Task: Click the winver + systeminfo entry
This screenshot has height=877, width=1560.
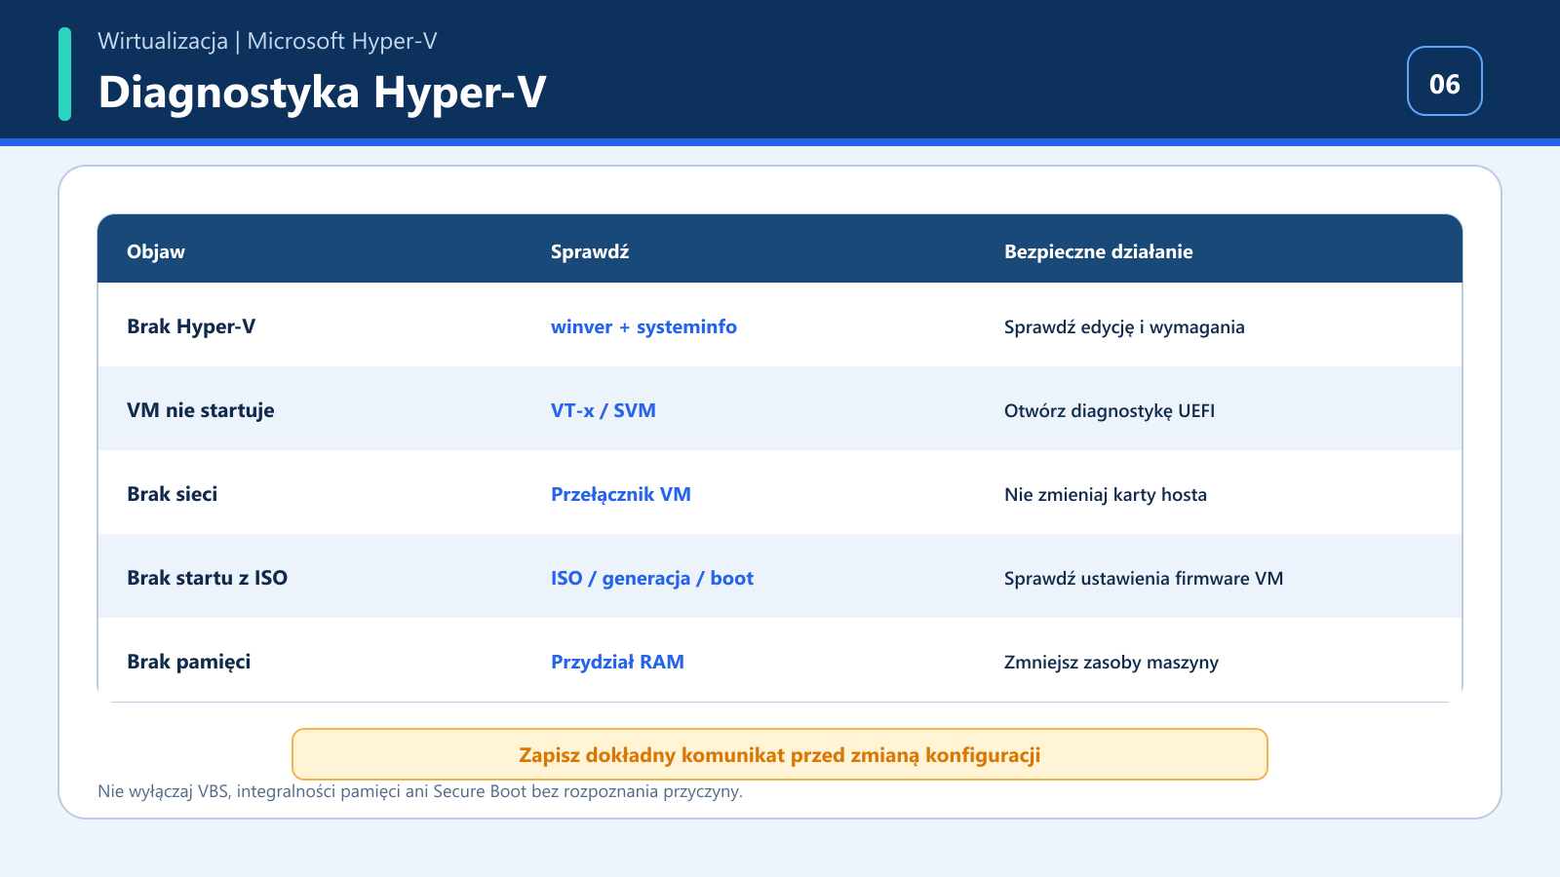Action: tap(643, 326)
